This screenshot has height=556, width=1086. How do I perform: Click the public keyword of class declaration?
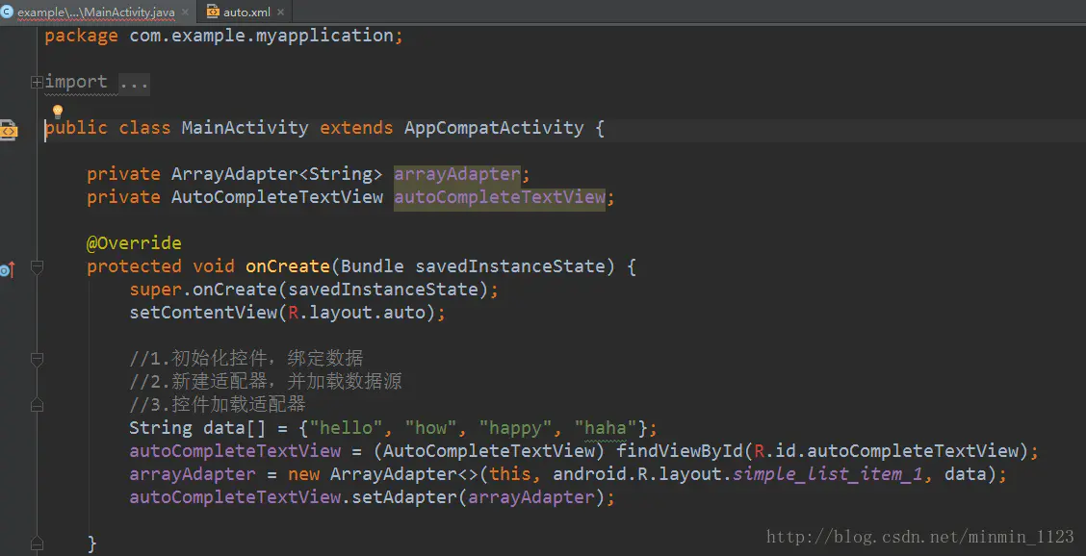[x=76, y=128]
